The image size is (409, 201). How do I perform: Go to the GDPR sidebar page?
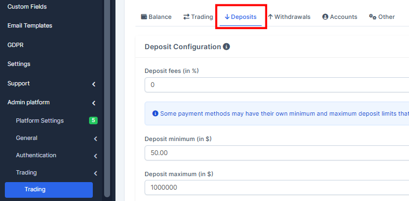[x=16, y=45]
